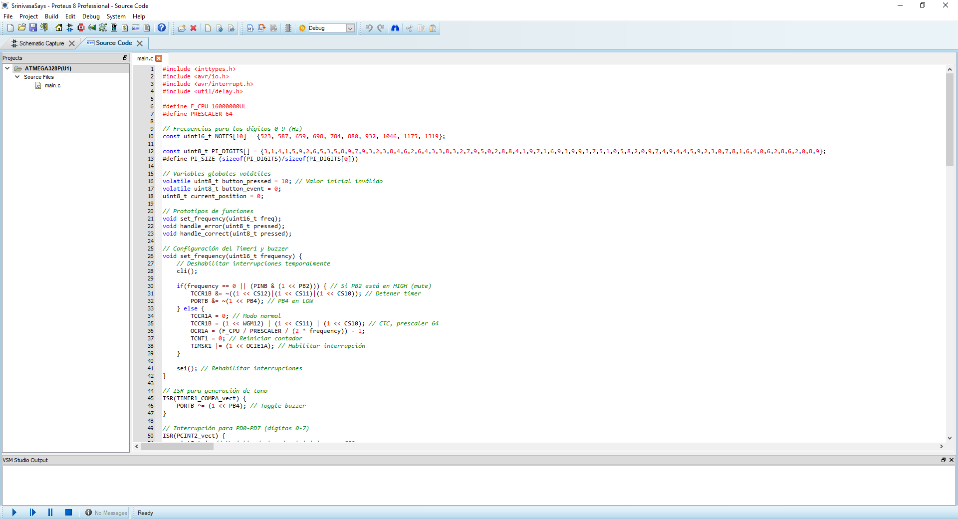This screenshot has height=519, width=958.
Task: Click the Paste clipboard icon
Action: 433,28
